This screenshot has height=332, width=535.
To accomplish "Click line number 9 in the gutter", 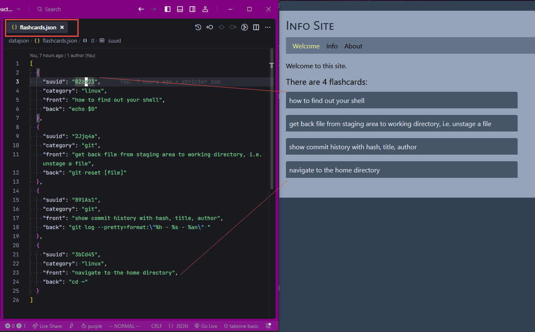I will tap(17, 136).
